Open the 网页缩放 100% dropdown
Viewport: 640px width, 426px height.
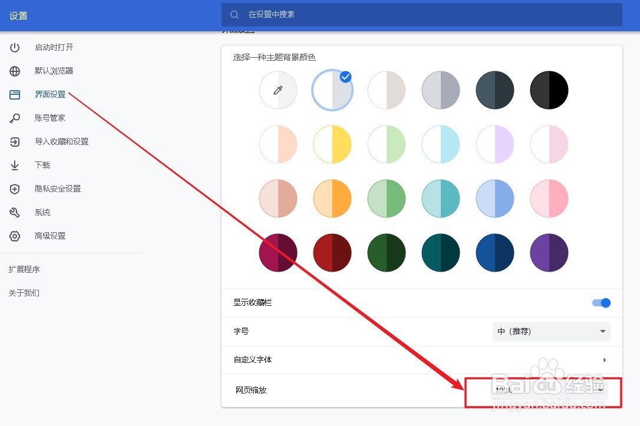point(549,391)
